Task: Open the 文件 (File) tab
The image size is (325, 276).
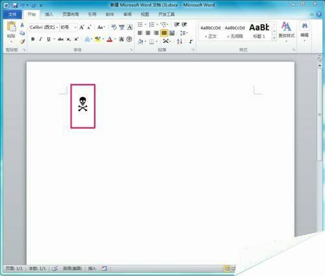Action: tap(12, 14)
